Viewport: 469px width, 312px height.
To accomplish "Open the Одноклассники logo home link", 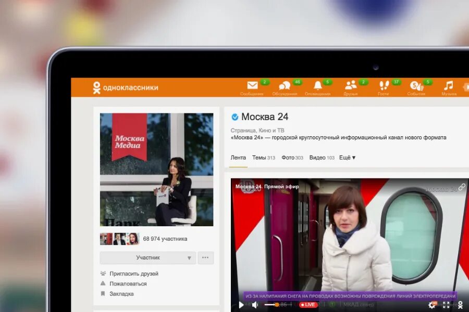I will click(126, 88).
